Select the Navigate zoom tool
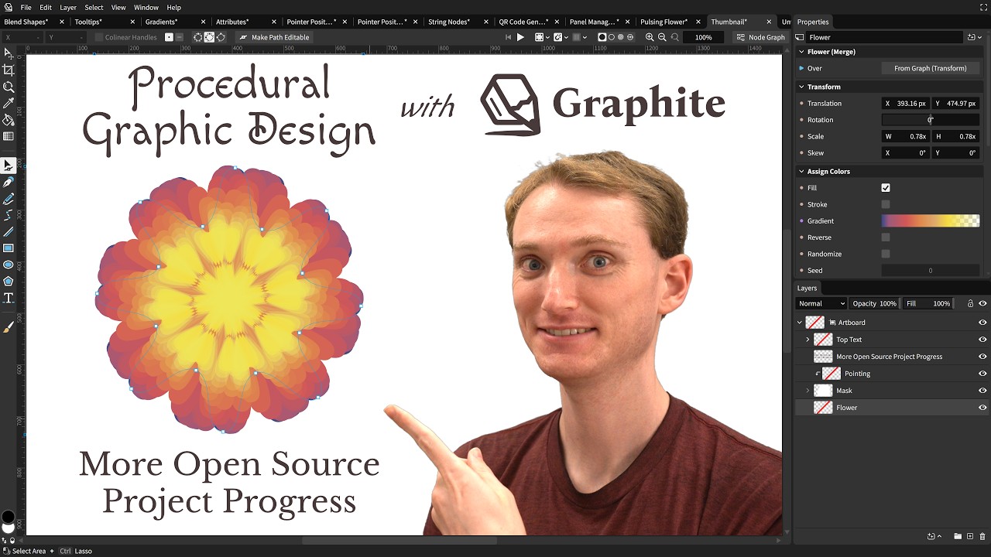Viewport: 991px width, 557px height. 9,87
